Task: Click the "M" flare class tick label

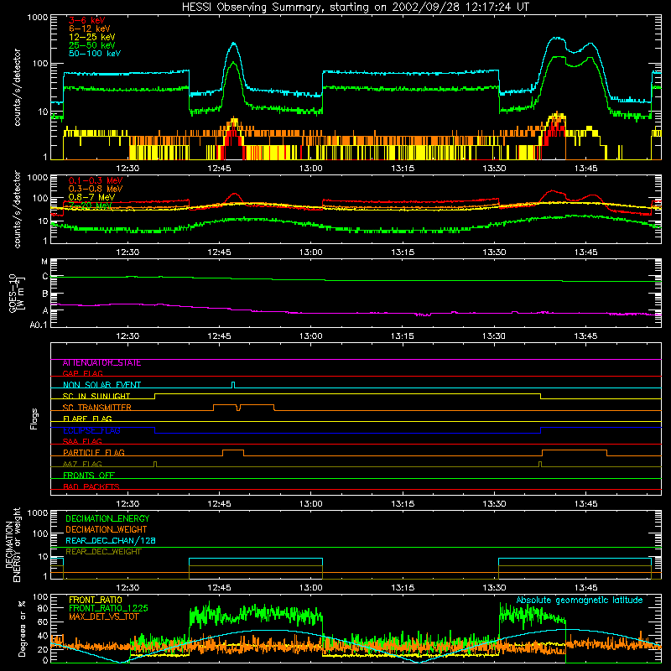Action: point(44,262)
